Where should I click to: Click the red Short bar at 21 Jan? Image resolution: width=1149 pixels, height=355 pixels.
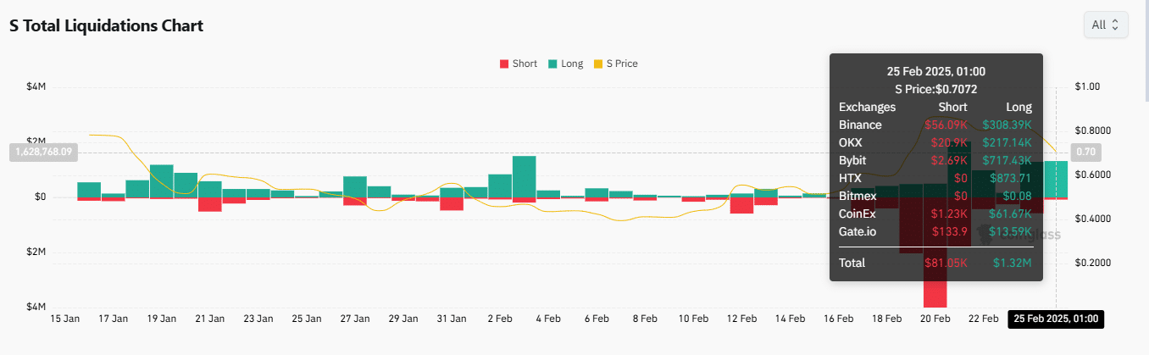coord(210,204)
